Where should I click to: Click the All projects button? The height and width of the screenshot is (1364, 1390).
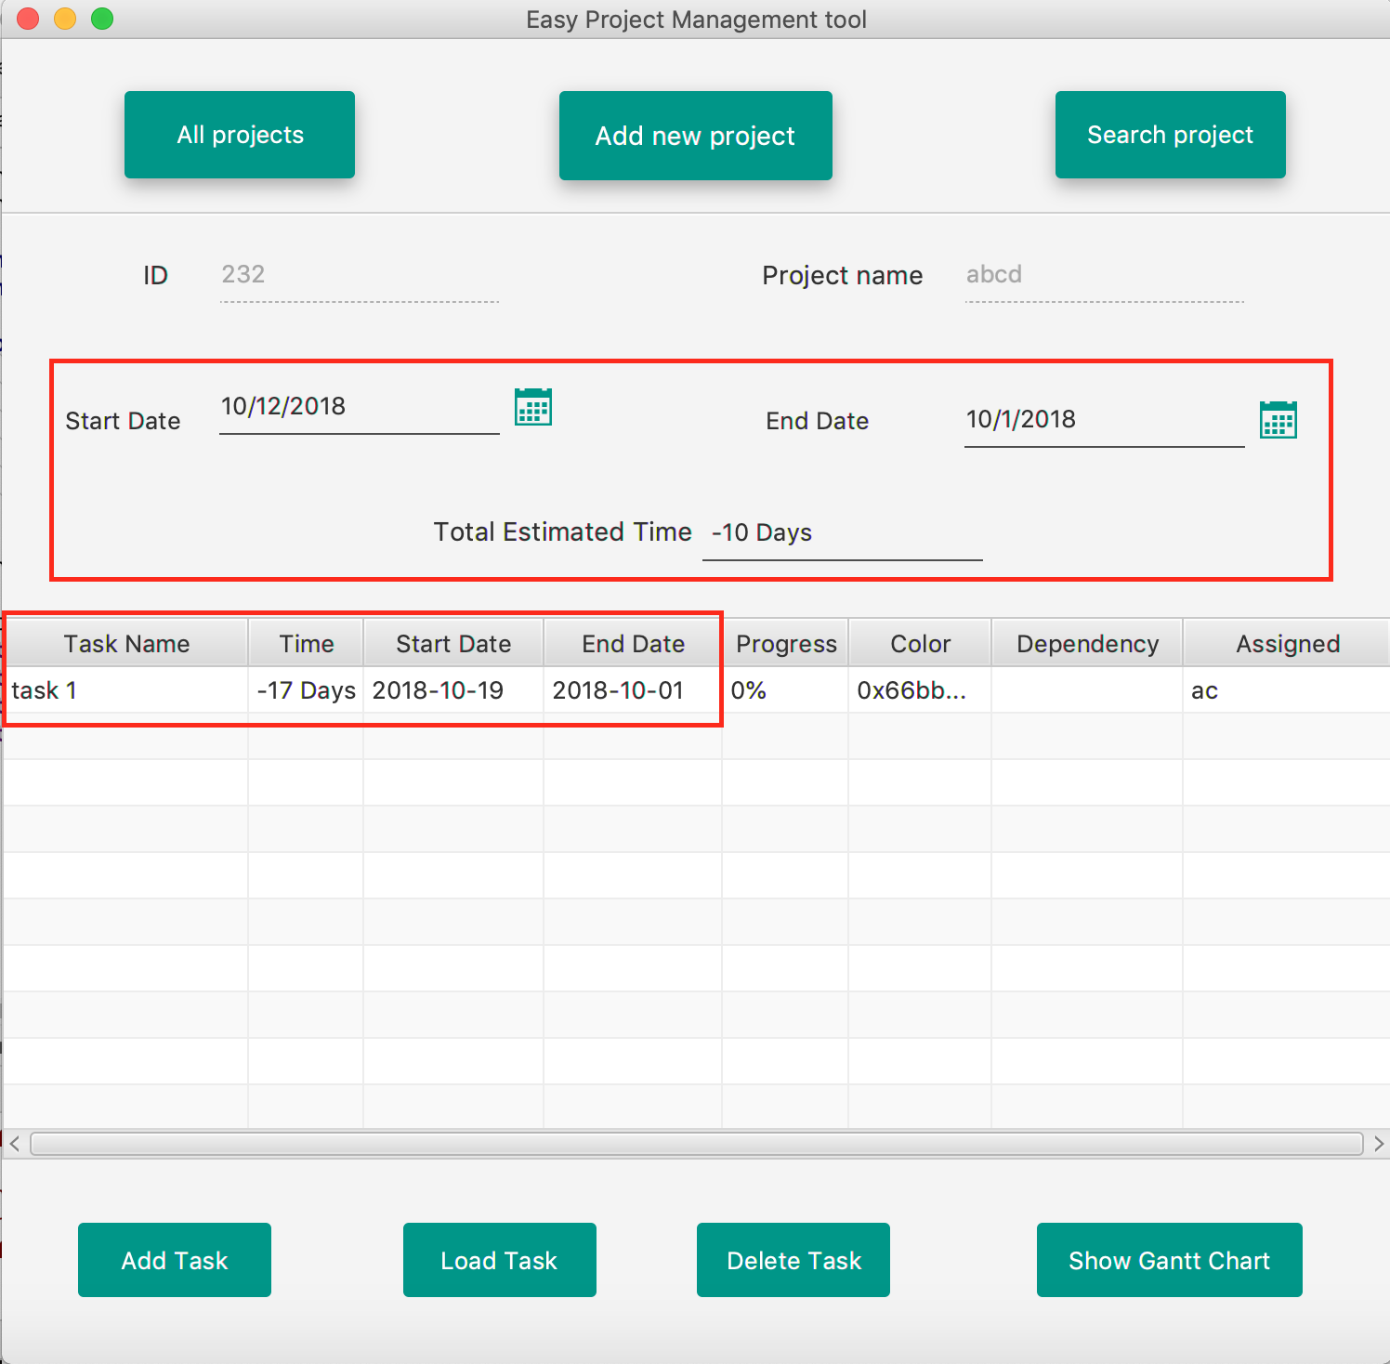click(239, 135)
